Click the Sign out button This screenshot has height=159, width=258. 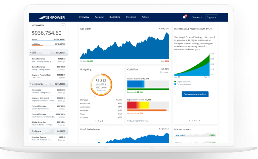coord(212,17)
